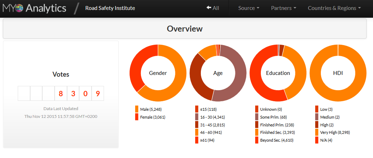Open the Source dropdown menu
Screen dimensions: 373x158
click(249, 8)
